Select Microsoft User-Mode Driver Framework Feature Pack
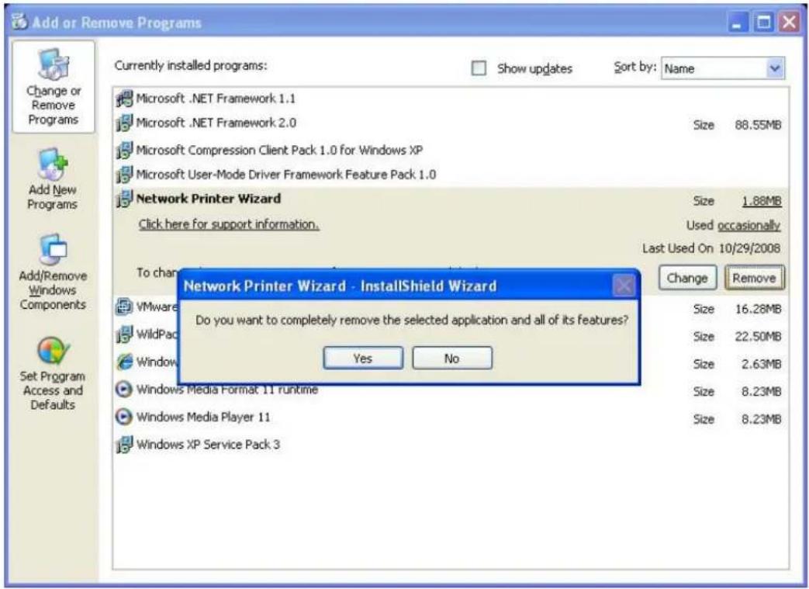This screenshot has width=809, height=589. click(286, 175)
